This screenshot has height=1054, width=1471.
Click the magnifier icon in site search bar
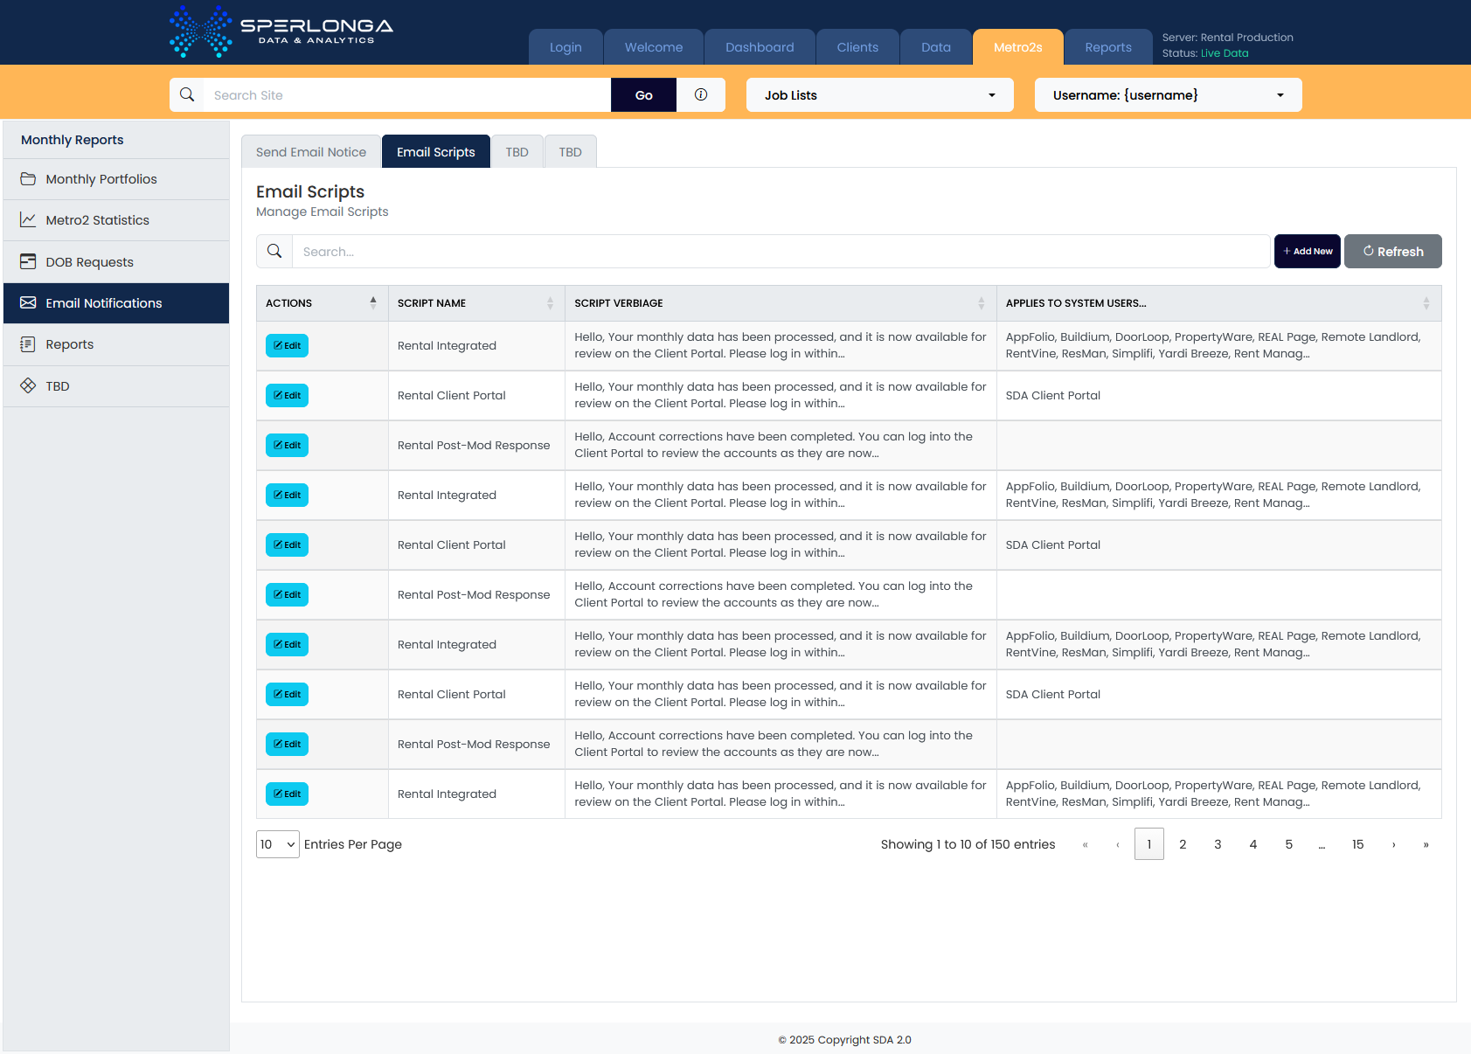tap(187, 95)
